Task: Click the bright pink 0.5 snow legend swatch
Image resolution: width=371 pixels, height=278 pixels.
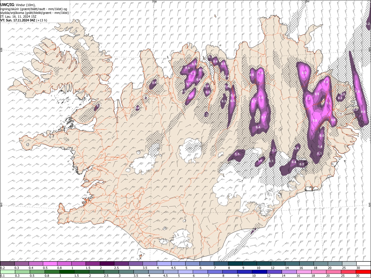Action: (50, 264)
